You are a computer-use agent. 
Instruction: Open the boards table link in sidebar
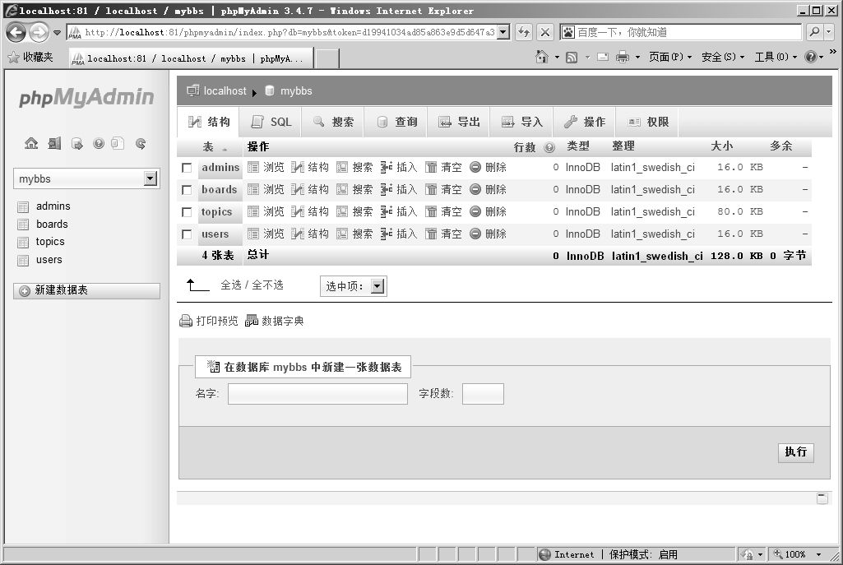[x=52, y=225]
